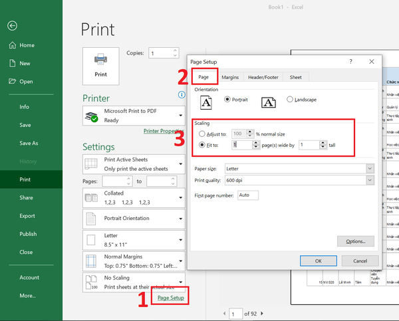Image resolution: width=399 pixels, height=321 pixels.
Task: Select the Fit to radio button
Action: pyautogui.click(x=201, y=145)
